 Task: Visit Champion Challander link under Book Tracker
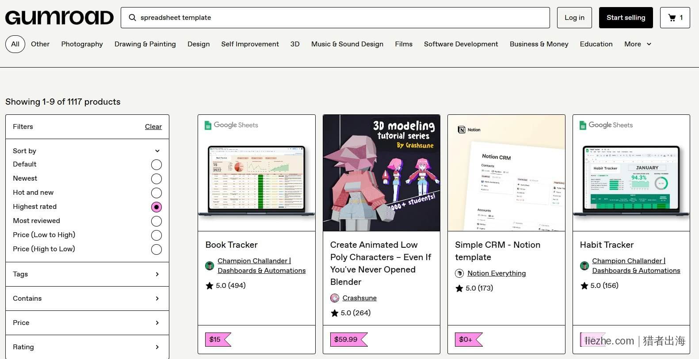(261, 266)
